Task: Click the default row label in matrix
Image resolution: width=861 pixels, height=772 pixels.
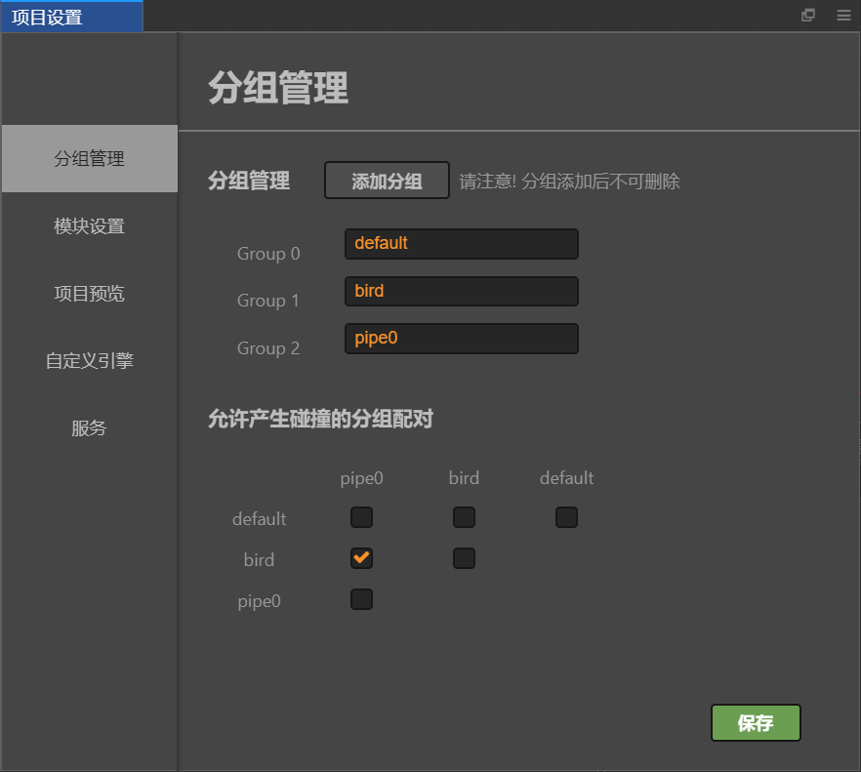Action: pyautogui.click(x=260, y=519)
